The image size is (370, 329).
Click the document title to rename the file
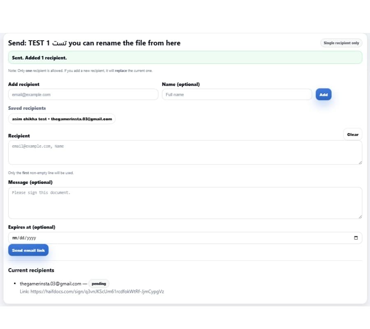pyautogui.click(x=94, y=43)
